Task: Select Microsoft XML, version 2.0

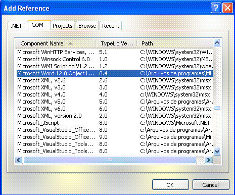Action: (115, 116)
